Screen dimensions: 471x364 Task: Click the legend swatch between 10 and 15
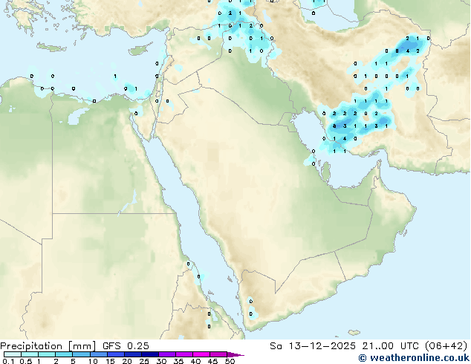98,354
